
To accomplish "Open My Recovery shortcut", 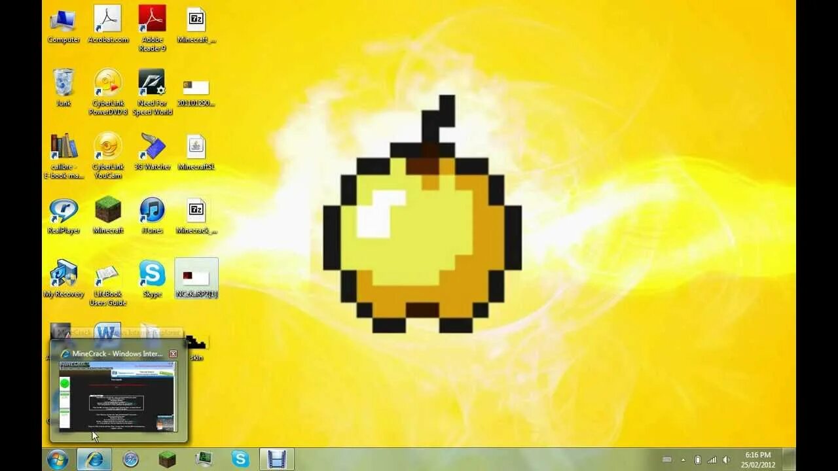I will tap(64, 279).
